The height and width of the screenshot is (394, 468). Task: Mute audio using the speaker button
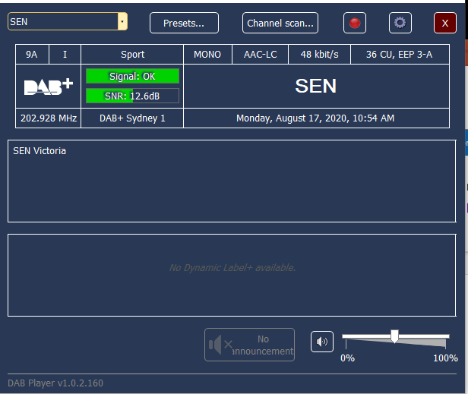tap(322, 342)
